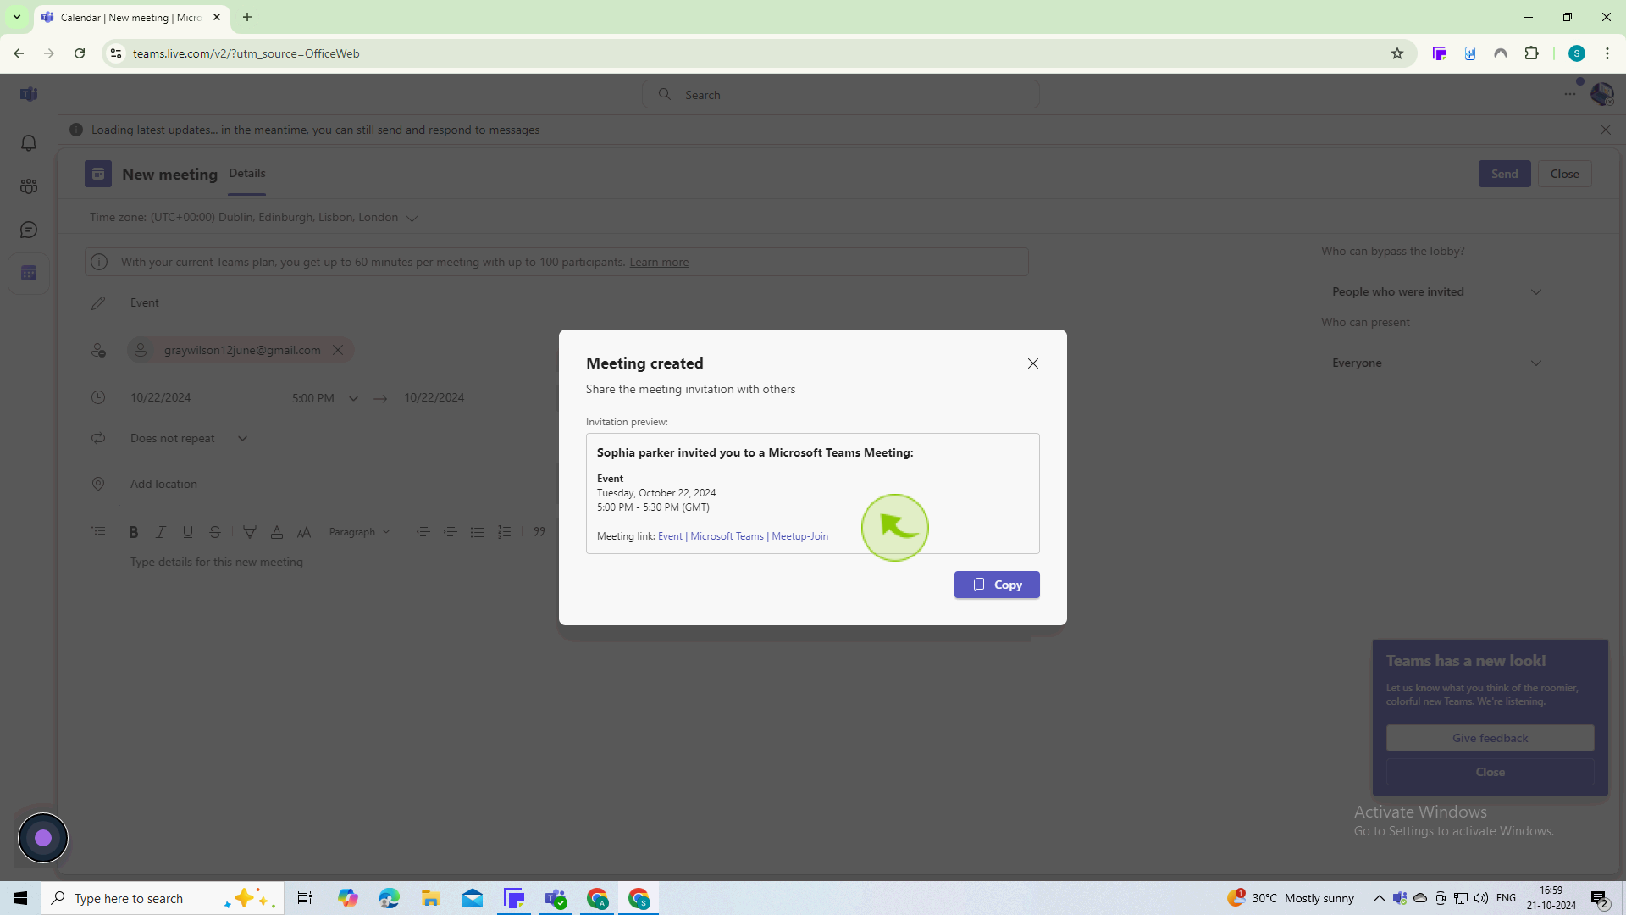Select the Highlight text color icon
The height and width of the screenshot is (915, 1626).
click(x=250, y=532)
